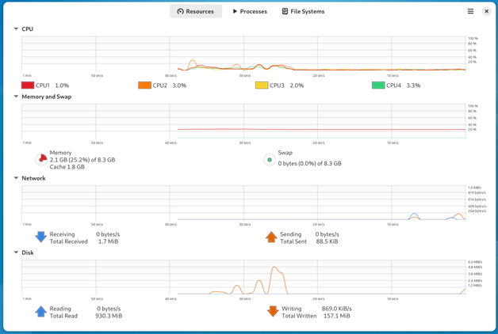This screenshot has height=334, width=498.
Task: Pick the yellow CPU3 color swatch
Action: point(262,85)
